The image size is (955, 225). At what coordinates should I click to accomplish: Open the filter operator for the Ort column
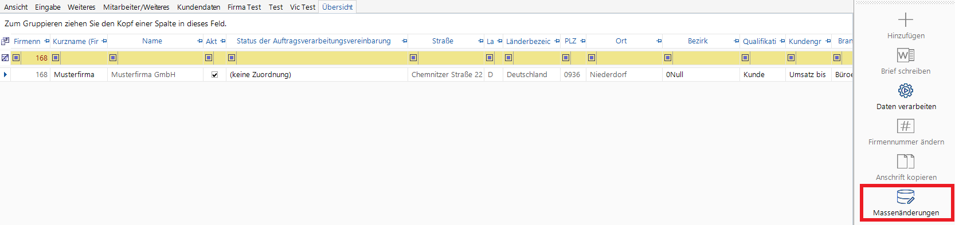tap(592, 58)
